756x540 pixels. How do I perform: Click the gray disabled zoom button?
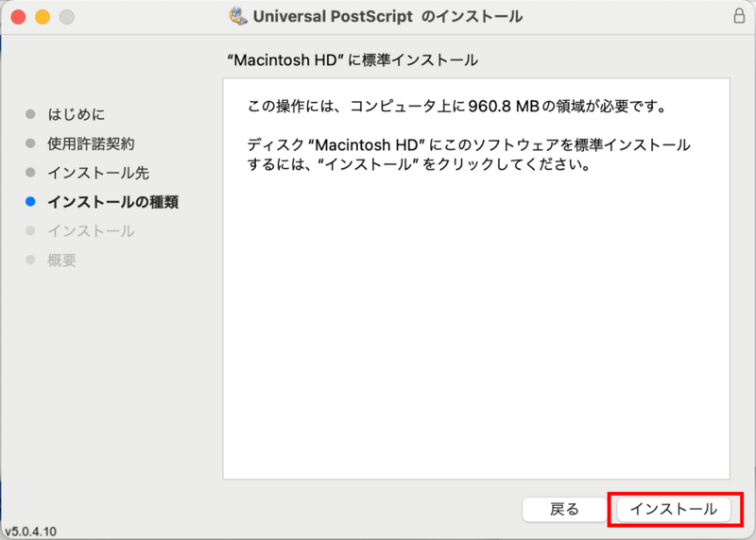pyautogui.click(x=66, y=17)
